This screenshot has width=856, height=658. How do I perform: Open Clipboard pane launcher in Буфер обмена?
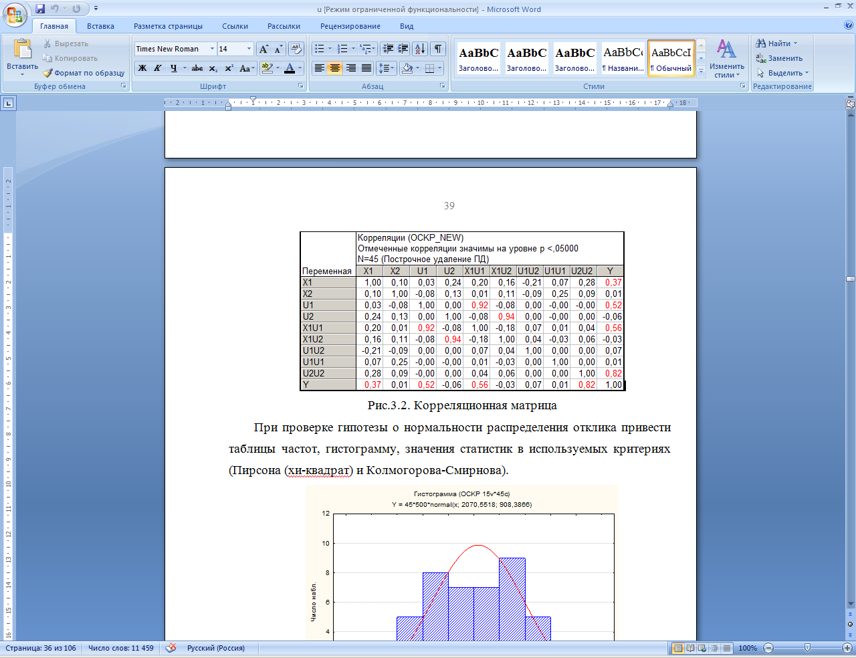tap(124, 86)
